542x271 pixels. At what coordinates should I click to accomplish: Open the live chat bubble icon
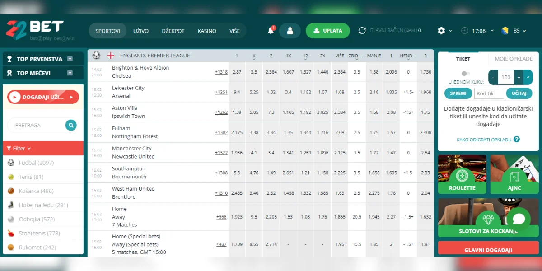tap(518, 219)
